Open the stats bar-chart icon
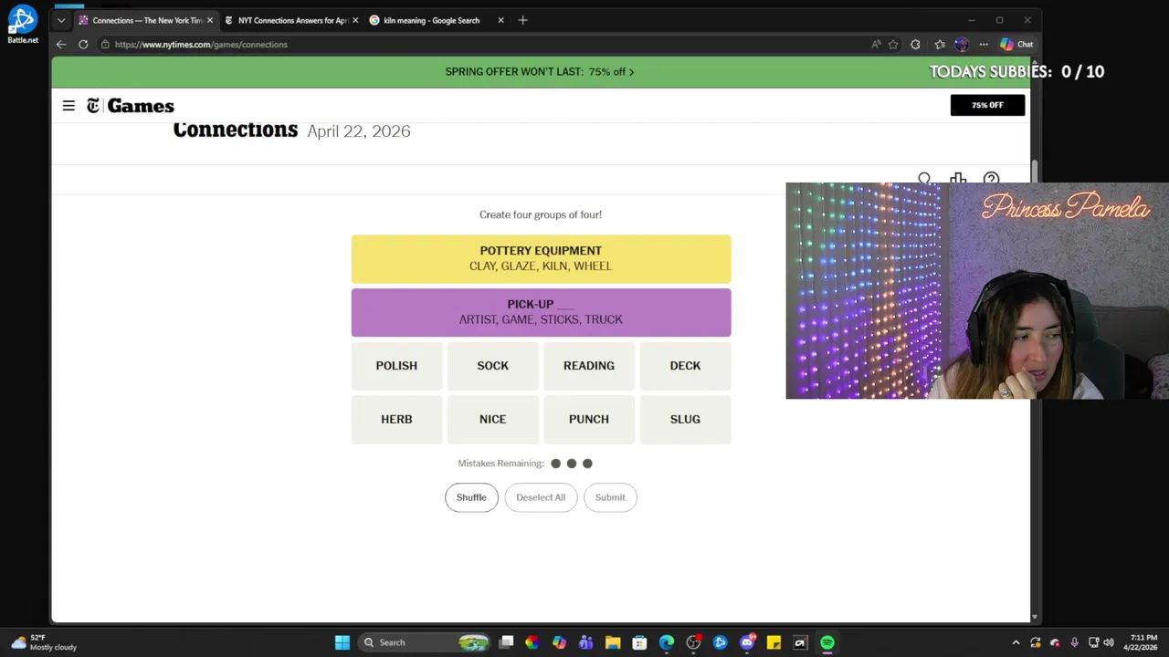The width and height of the screenshot is (1169, 657). [957, 179]
